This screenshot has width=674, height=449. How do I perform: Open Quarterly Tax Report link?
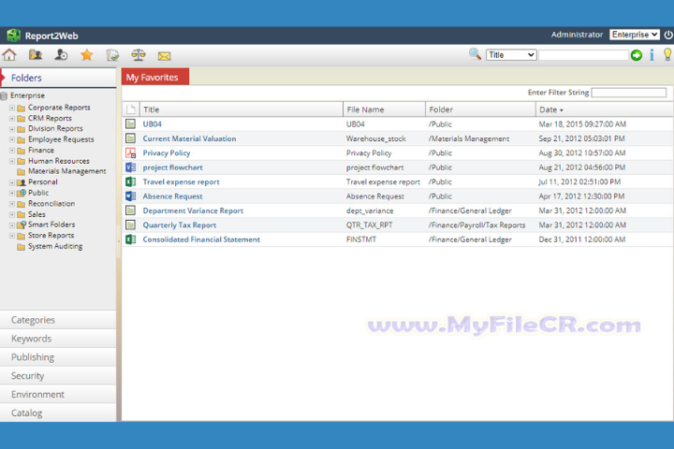pyautogui.click(x=179, y=225)
